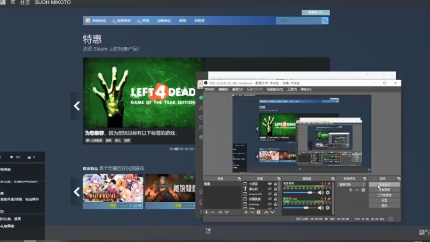
Task: Open the Labs link in Steam nav
Action: tap(199, 20)
